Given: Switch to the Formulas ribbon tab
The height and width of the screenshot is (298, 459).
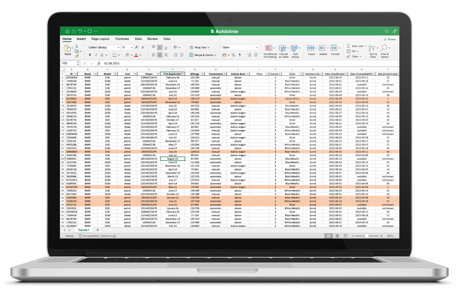Looking at the screenshot, I should click(x=122, y=39).
